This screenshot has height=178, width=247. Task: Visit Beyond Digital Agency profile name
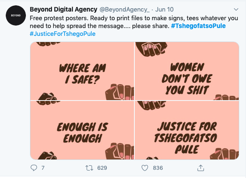pos(63,9)
